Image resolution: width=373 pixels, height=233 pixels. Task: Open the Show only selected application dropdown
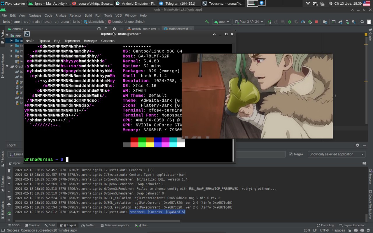[337, 154]
